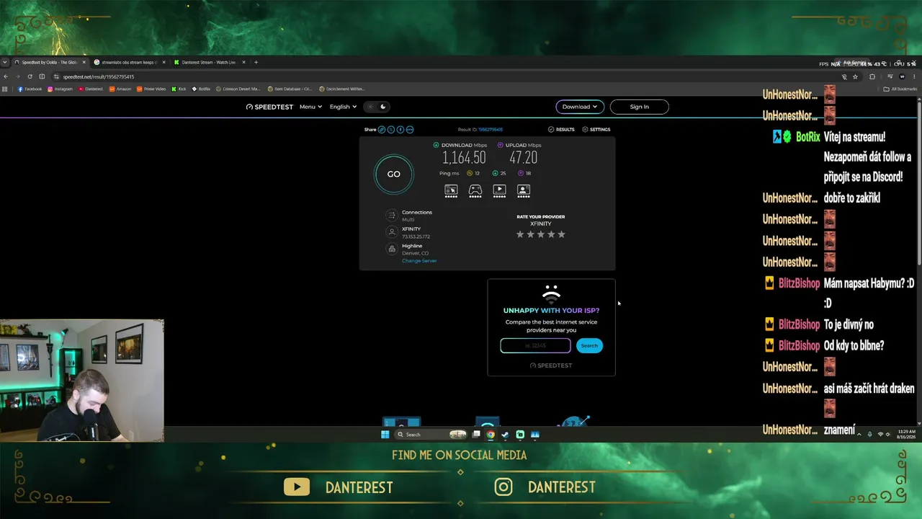922x519 pixels.
Task: Click the Change Server link
Action: [419, 261]
